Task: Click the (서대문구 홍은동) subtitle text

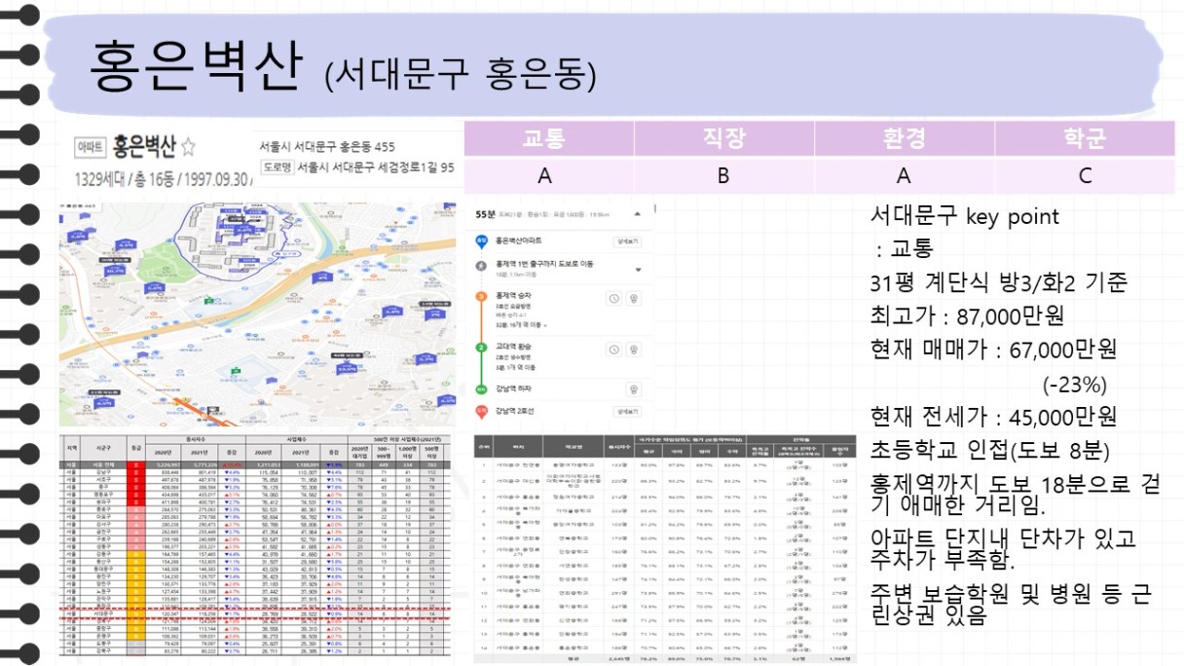Action: (461, 73)
